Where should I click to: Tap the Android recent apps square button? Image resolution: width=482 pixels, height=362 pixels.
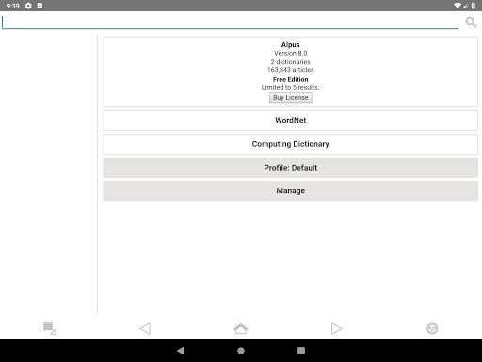coord(301,351)
